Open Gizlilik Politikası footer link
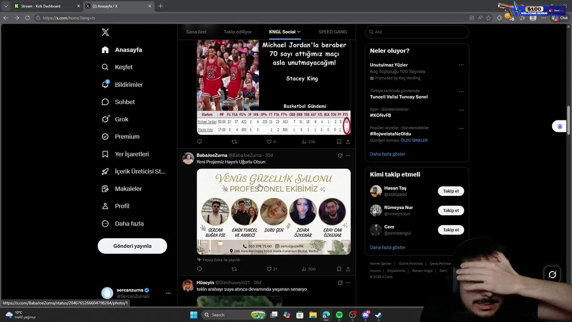Screen dimensions: 572x322 click(411, 264)
